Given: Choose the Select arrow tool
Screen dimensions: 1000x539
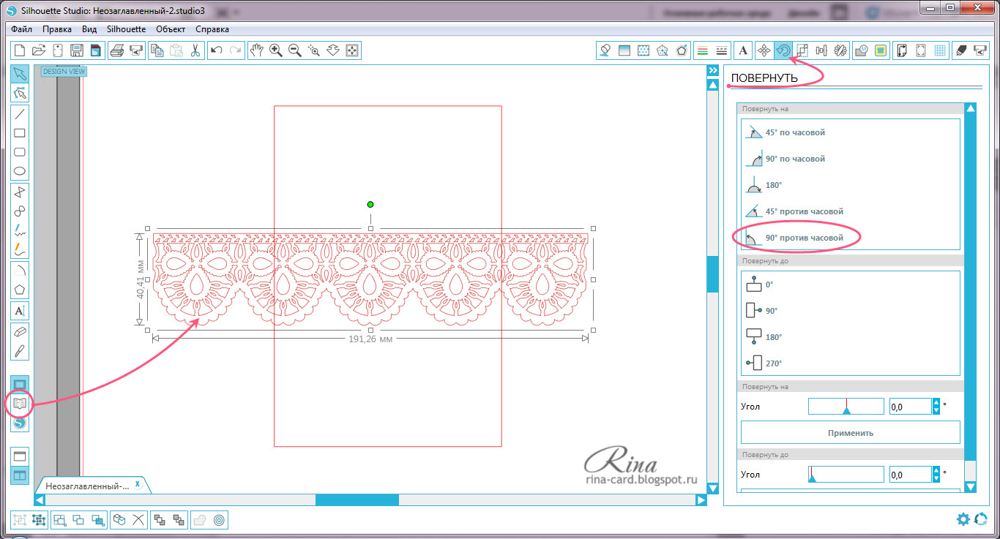Looking at the screenshot, I should tap(20, 74).
